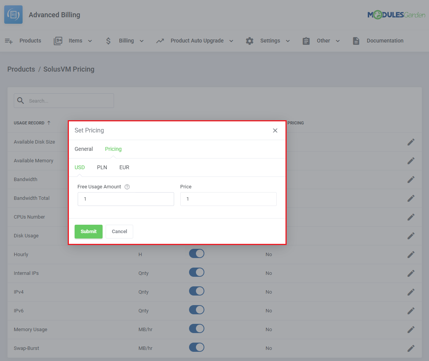Click the search magnifier icon
The width and height of the screenshot is (429, 361).
(21, 100)
